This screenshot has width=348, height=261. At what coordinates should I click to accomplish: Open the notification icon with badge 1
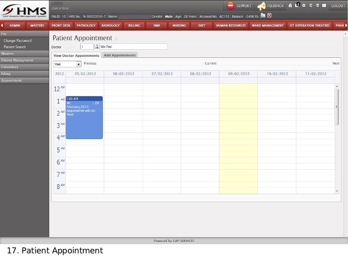(297, 5)
